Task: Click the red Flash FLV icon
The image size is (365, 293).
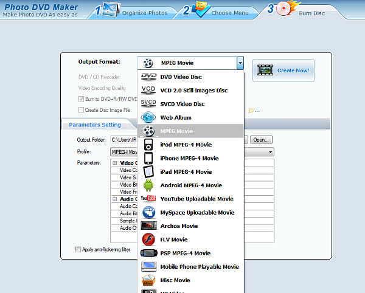Action: click(x=148, y=240)
